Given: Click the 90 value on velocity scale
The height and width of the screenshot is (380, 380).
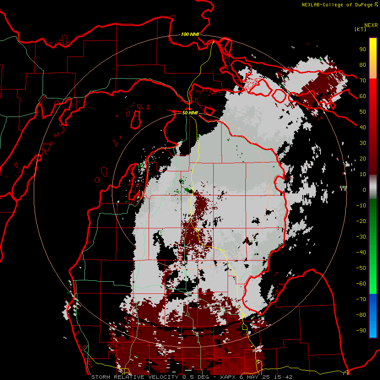Looking at the screenshot, I should coord(363,49).
